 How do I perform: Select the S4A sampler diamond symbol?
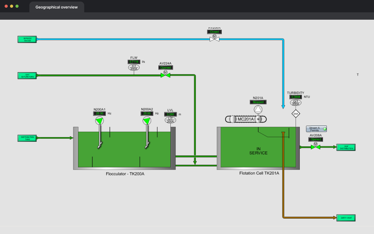295,113
